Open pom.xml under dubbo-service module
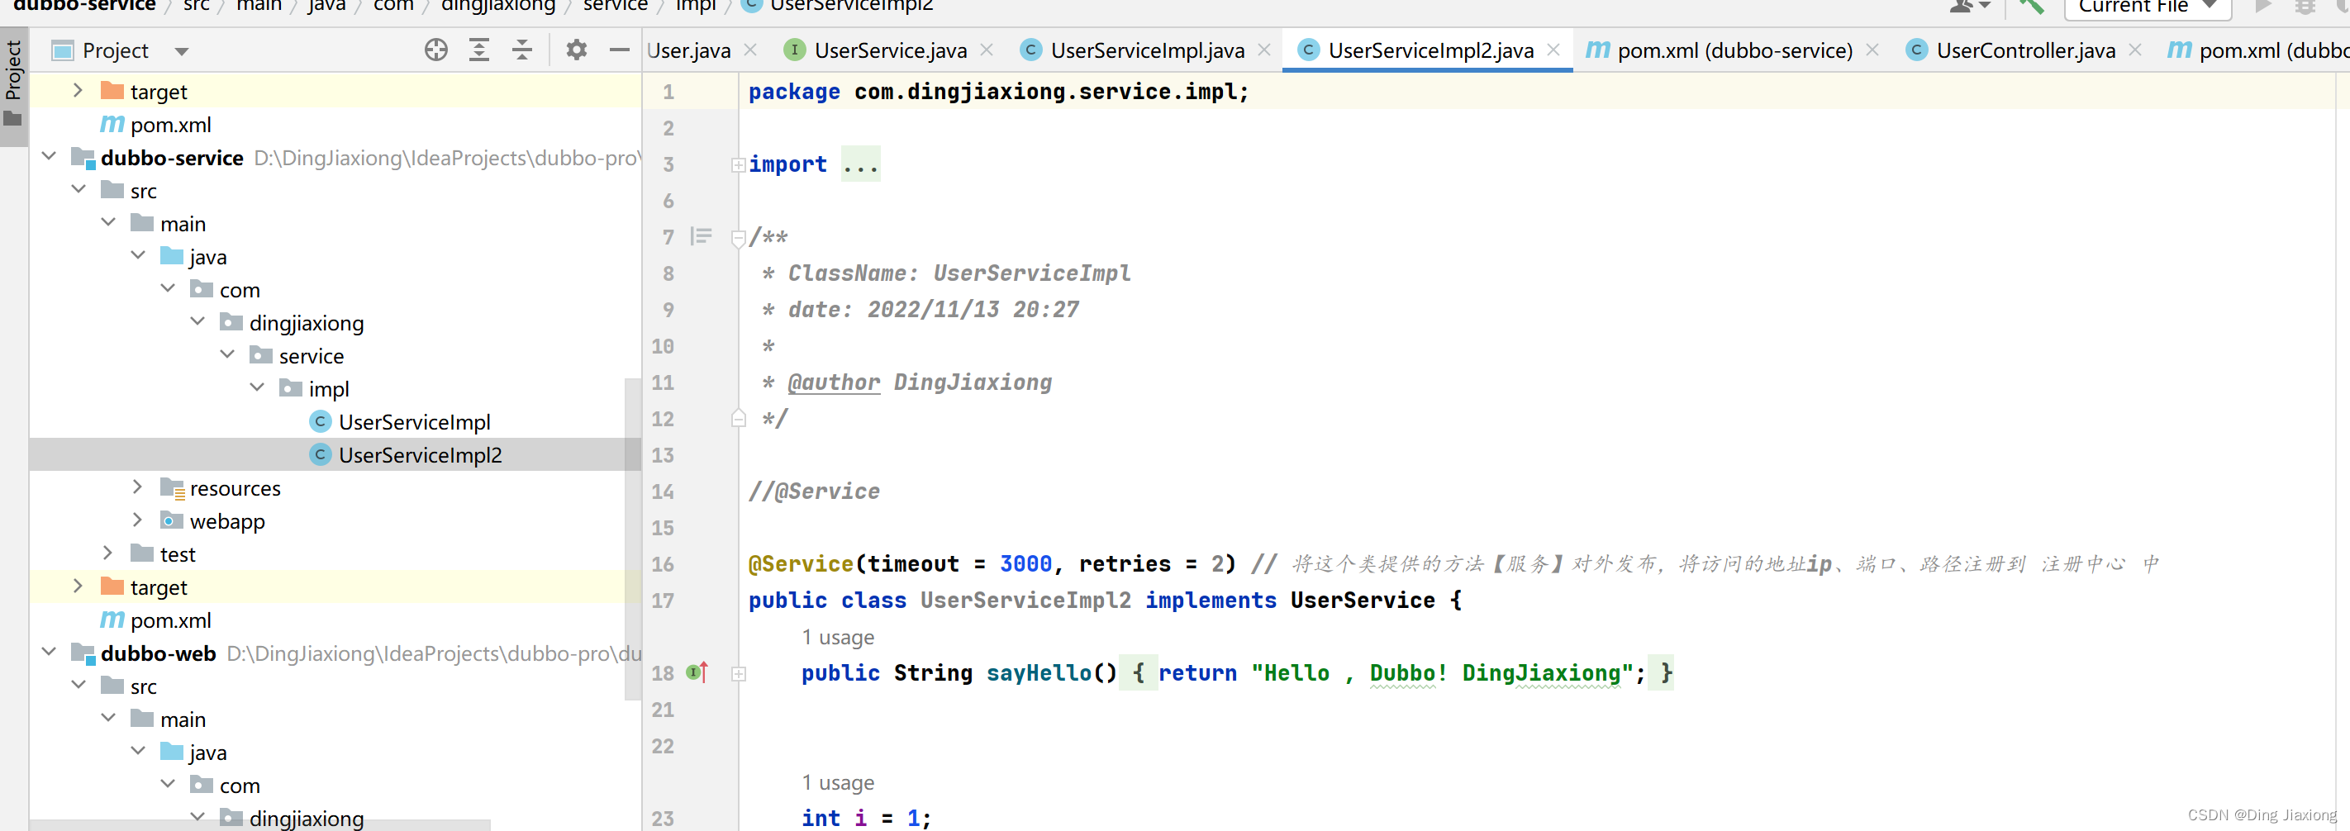Image resolution: width=2350 pixels, height=831 pixels. pos(170,620)
